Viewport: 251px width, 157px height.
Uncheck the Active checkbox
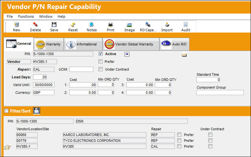[x=100, y=54]
